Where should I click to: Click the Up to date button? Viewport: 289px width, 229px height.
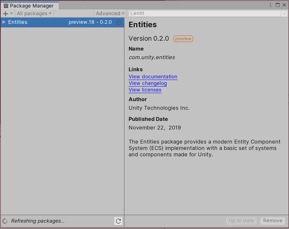[241, 221]
